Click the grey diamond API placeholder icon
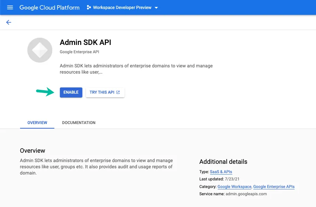 coord(39,50)
